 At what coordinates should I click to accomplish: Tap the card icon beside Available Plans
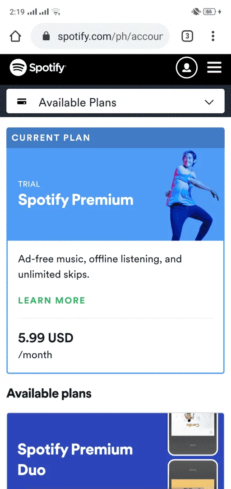click(x=22, y=102)
